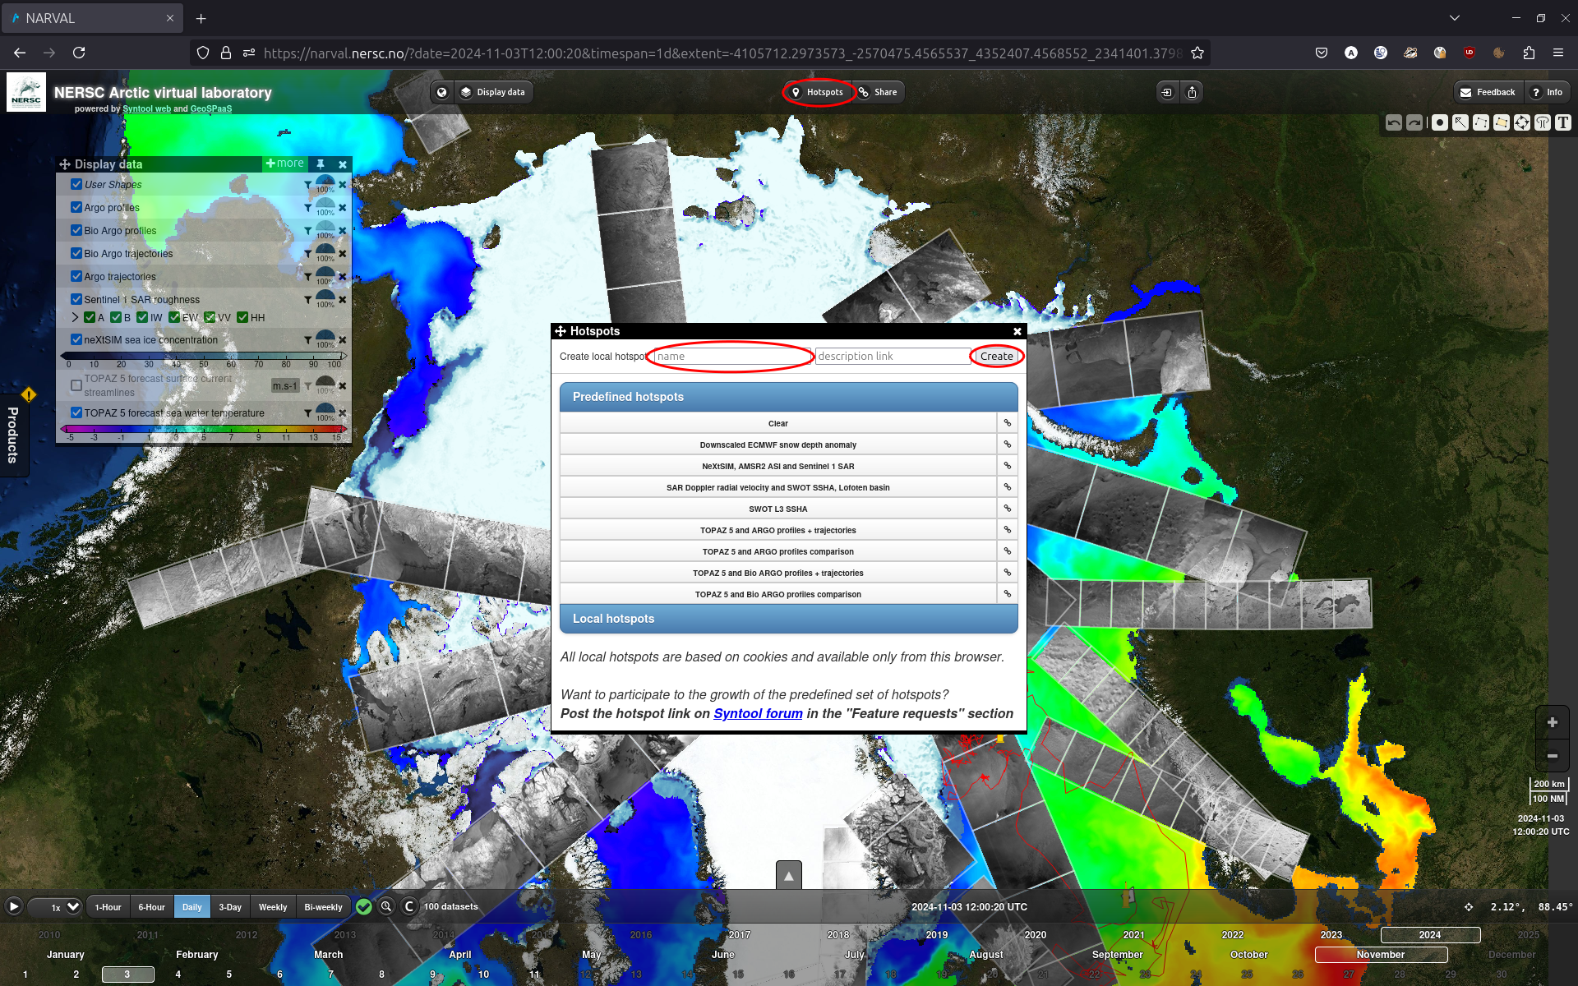Viewport: 1578px width, 986px height.
Task: Collapse the Predefined hotspots section
Action: click(x=789, y=397)
